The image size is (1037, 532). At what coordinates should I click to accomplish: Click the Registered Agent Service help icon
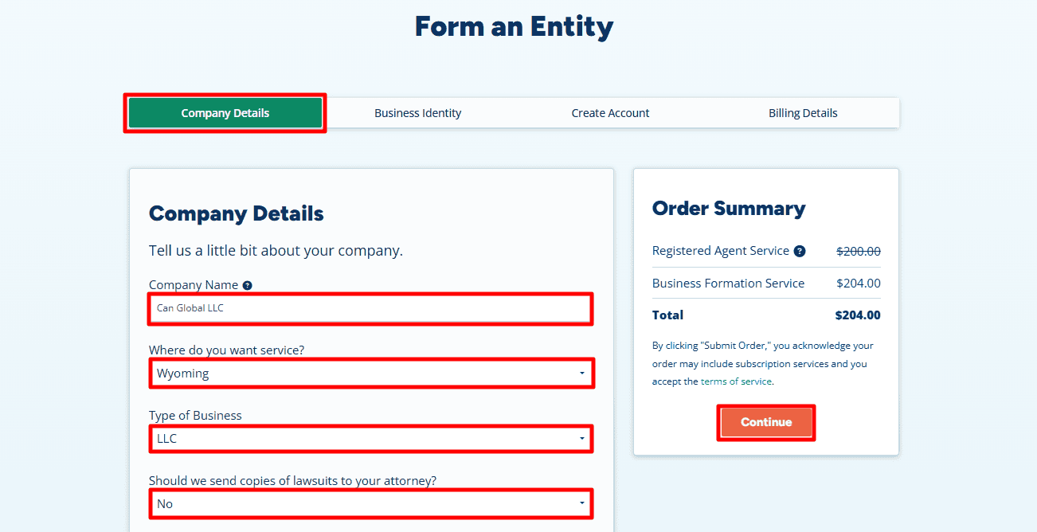pyautogui.click(x=799, y=250)
